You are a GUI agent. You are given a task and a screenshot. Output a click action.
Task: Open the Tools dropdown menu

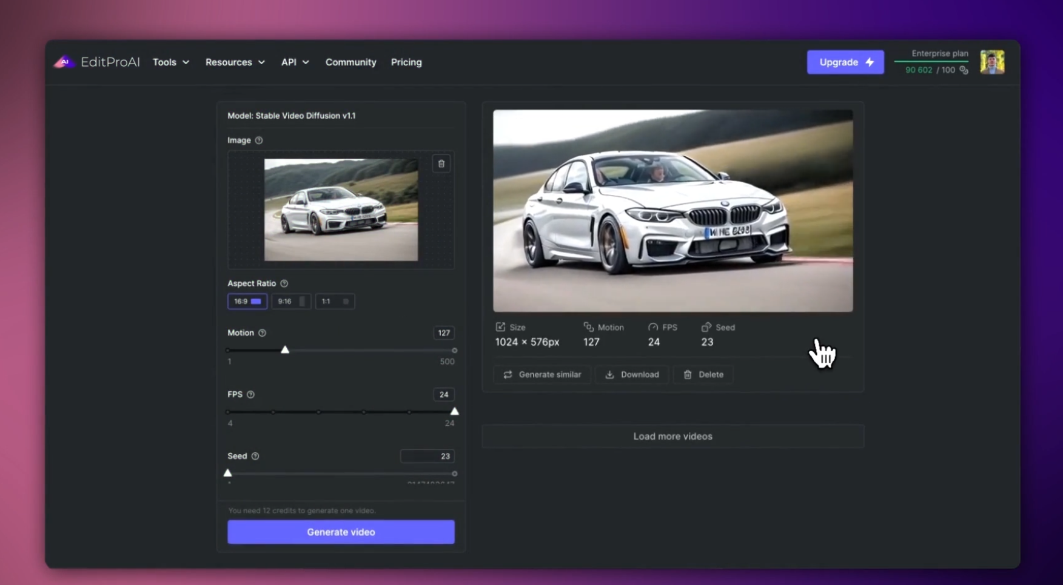coord(171,62)
